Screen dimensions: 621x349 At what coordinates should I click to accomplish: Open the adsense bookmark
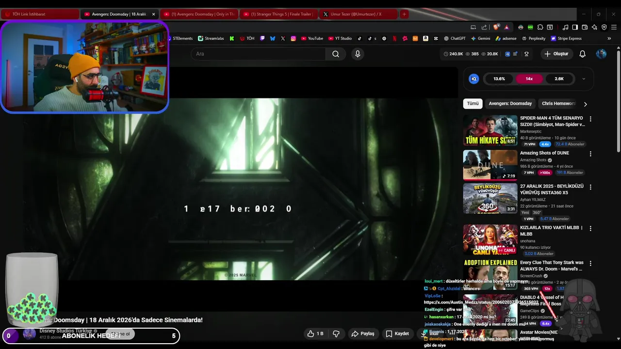pyautogui.click(x=506, y=38)
